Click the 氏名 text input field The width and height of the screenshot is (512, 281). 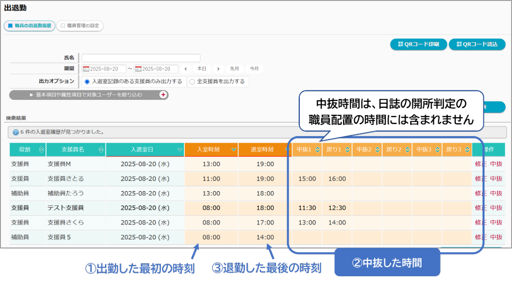(x=141, y=58)
